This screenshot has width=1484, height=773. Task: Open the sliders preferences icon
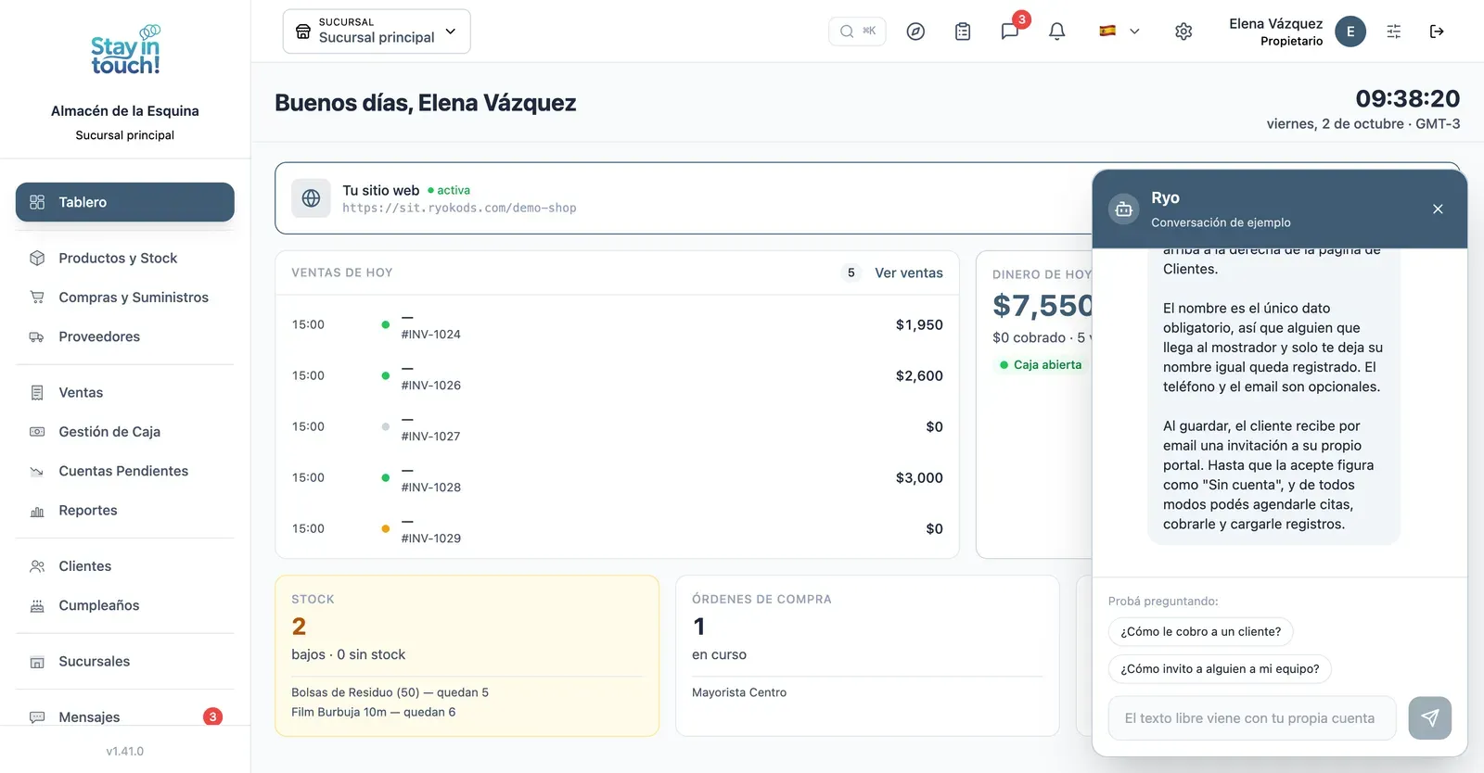1394,32
